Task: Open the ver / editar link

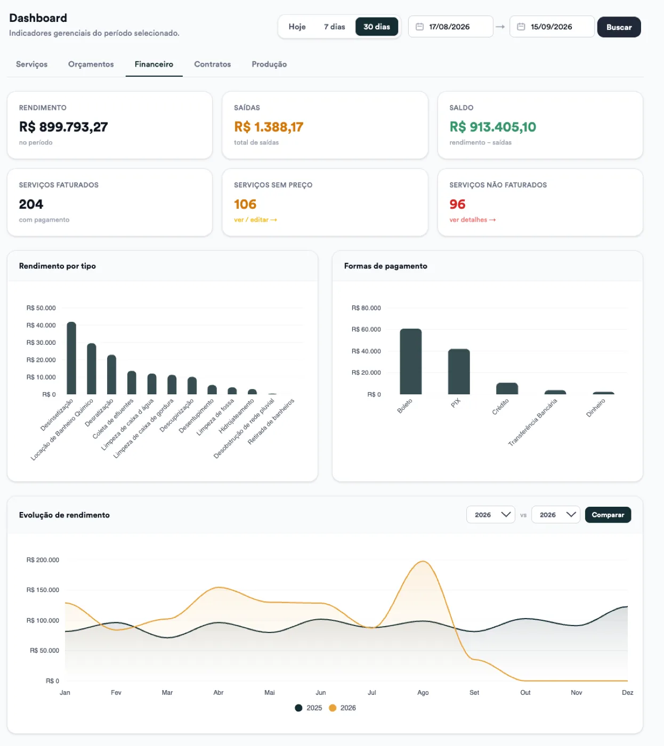Action: point(255,220)
